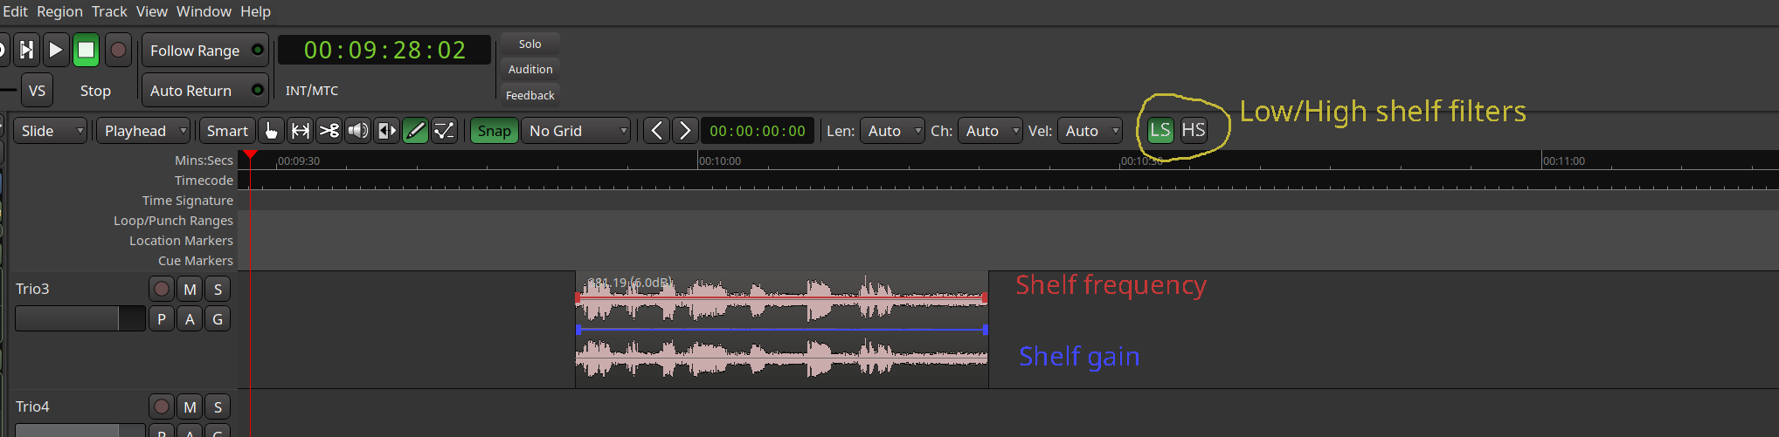Open the Region menu
The image size is (1779, 437).
click(x=59, y=11)
